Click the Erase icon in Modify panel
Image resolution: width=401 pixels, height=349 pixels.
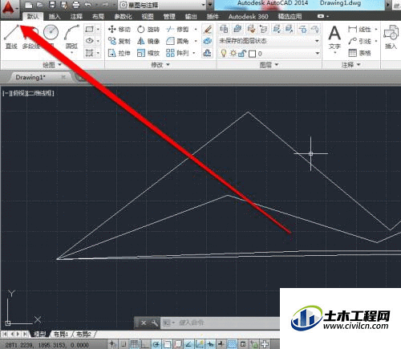coord(208,29)
